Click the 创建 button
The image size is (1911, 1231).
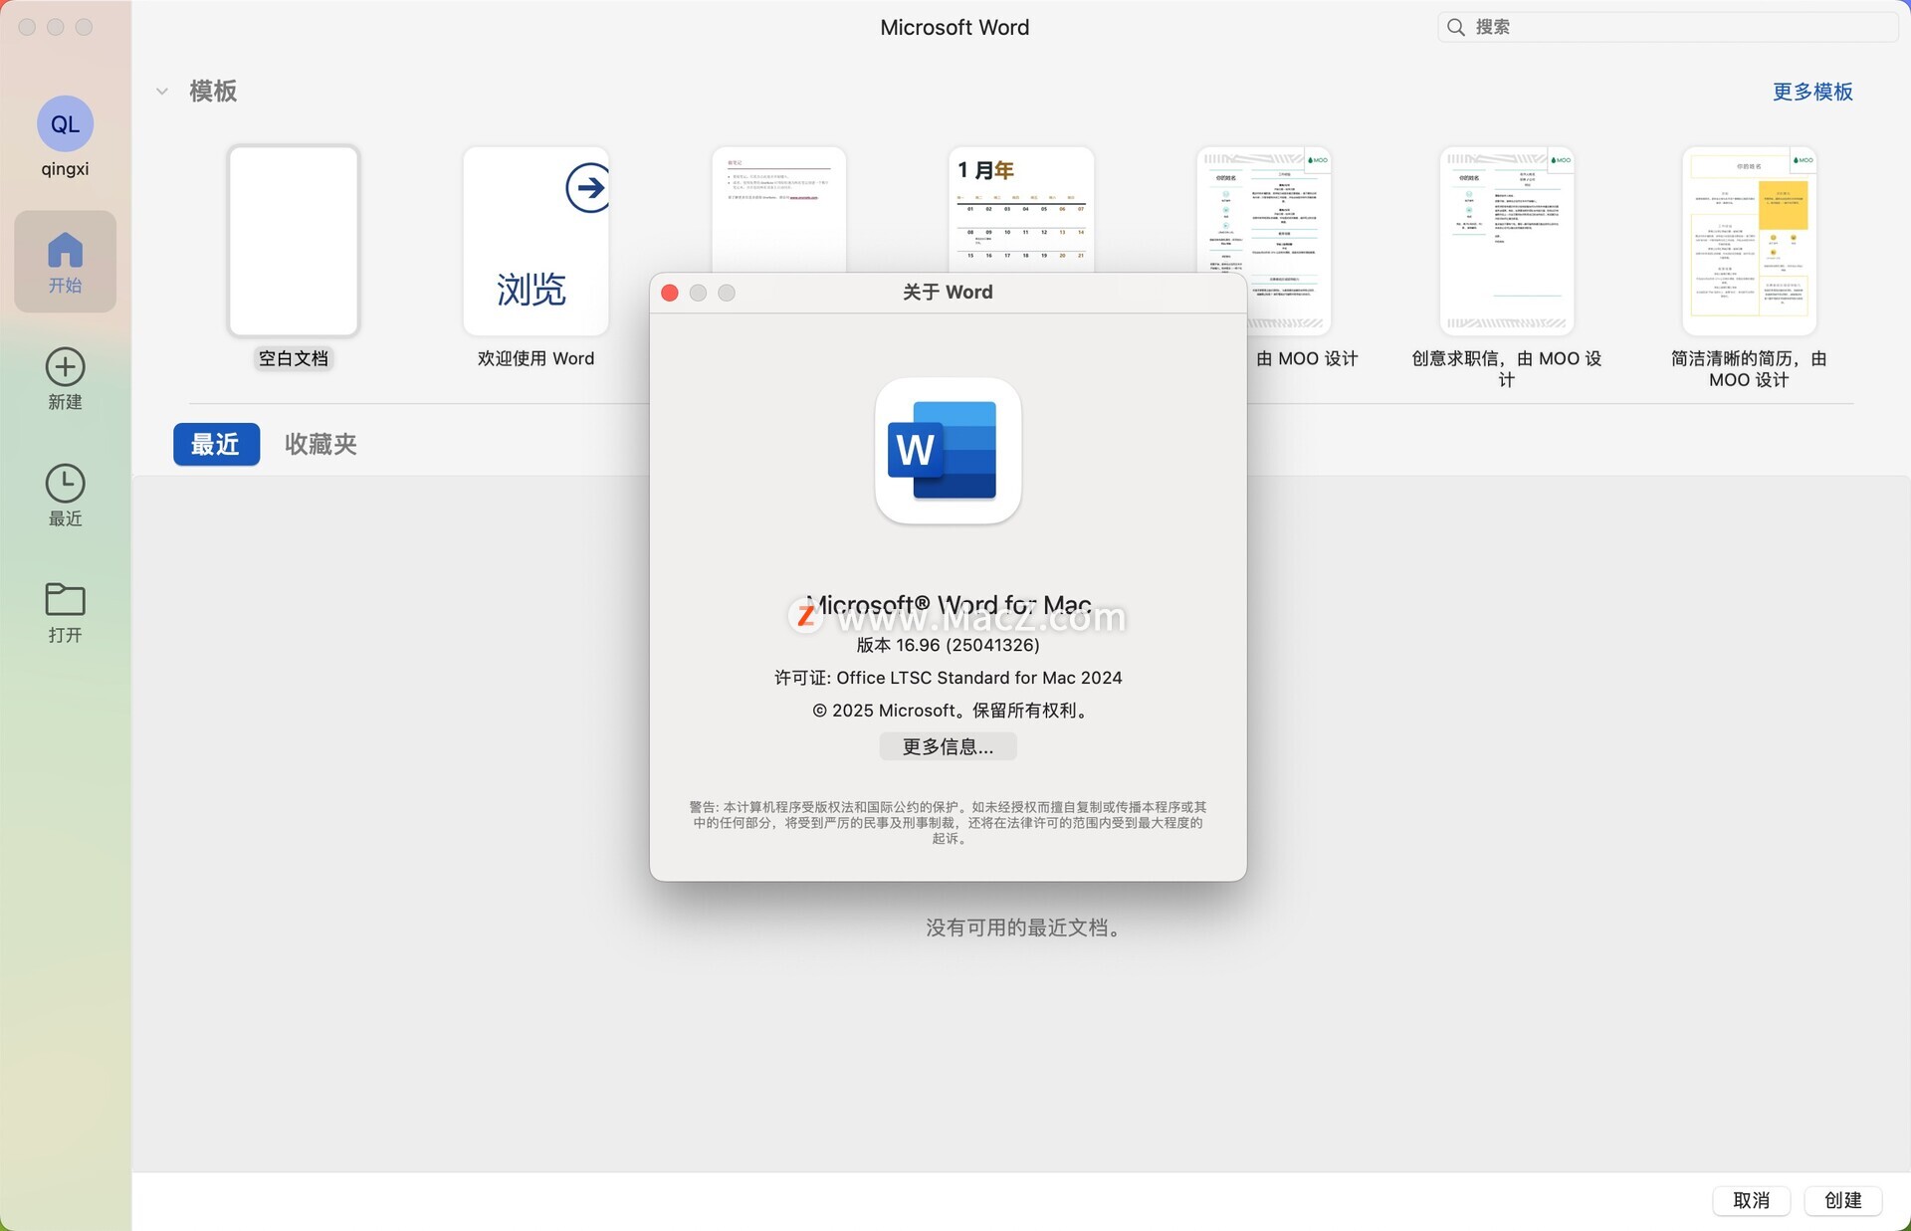pos(1842,1200)
